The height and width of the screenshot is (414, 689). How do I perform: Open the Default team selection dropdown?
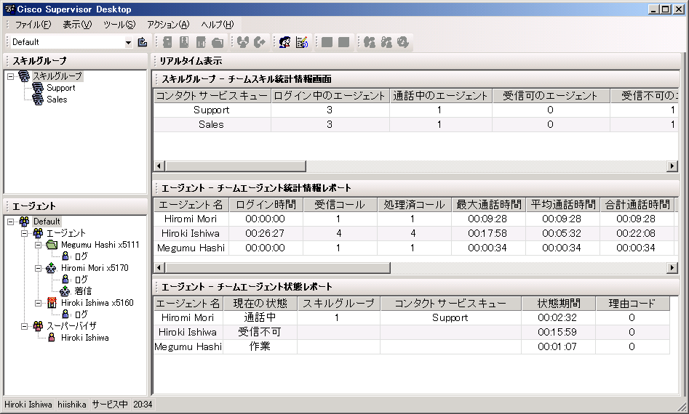pyautogui.click(x=128, y=43)
